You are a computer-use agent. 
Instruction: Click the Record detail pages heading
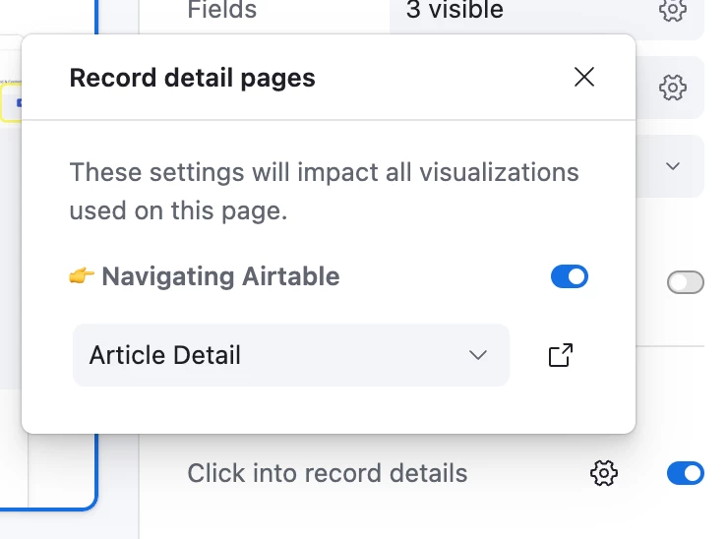pos(192,78)
